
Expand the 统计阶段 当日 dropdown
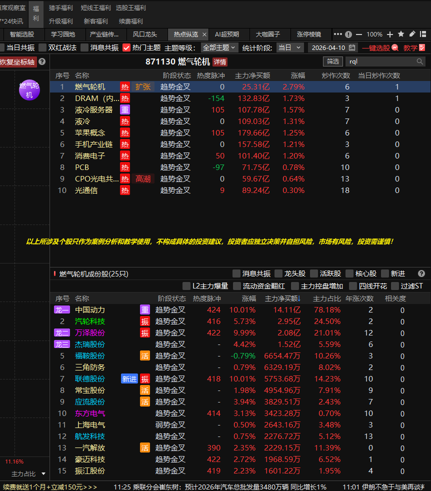click(290, 47)
